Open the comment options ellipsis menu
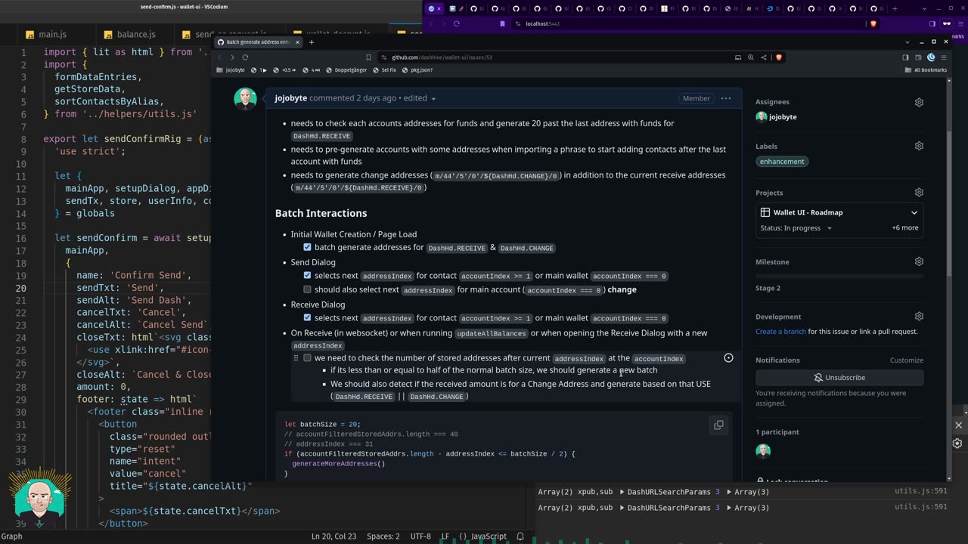The height and width of the screenshot is (544, 968). [726, 98]
